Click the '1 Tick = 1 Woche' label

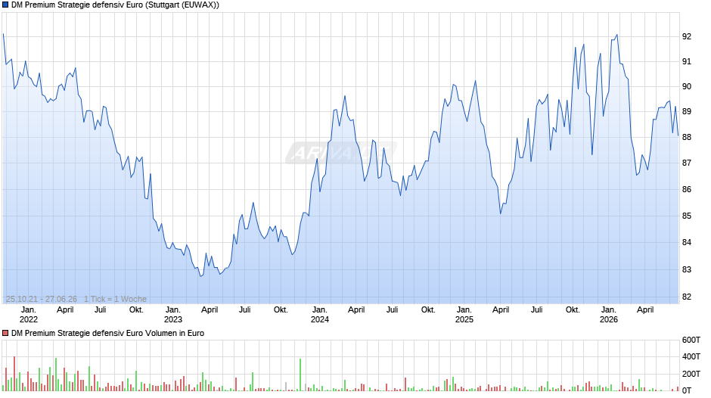115,299
